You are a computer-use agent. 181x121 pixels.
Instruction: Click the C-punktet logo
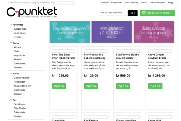(x=32, y=12)
